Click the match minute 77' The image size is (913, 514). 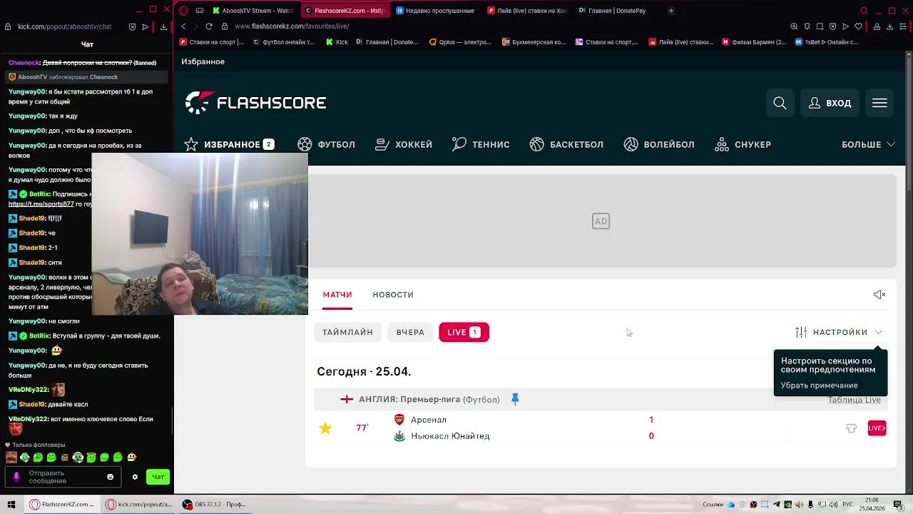pyautogui.click(x=362, y=428)
